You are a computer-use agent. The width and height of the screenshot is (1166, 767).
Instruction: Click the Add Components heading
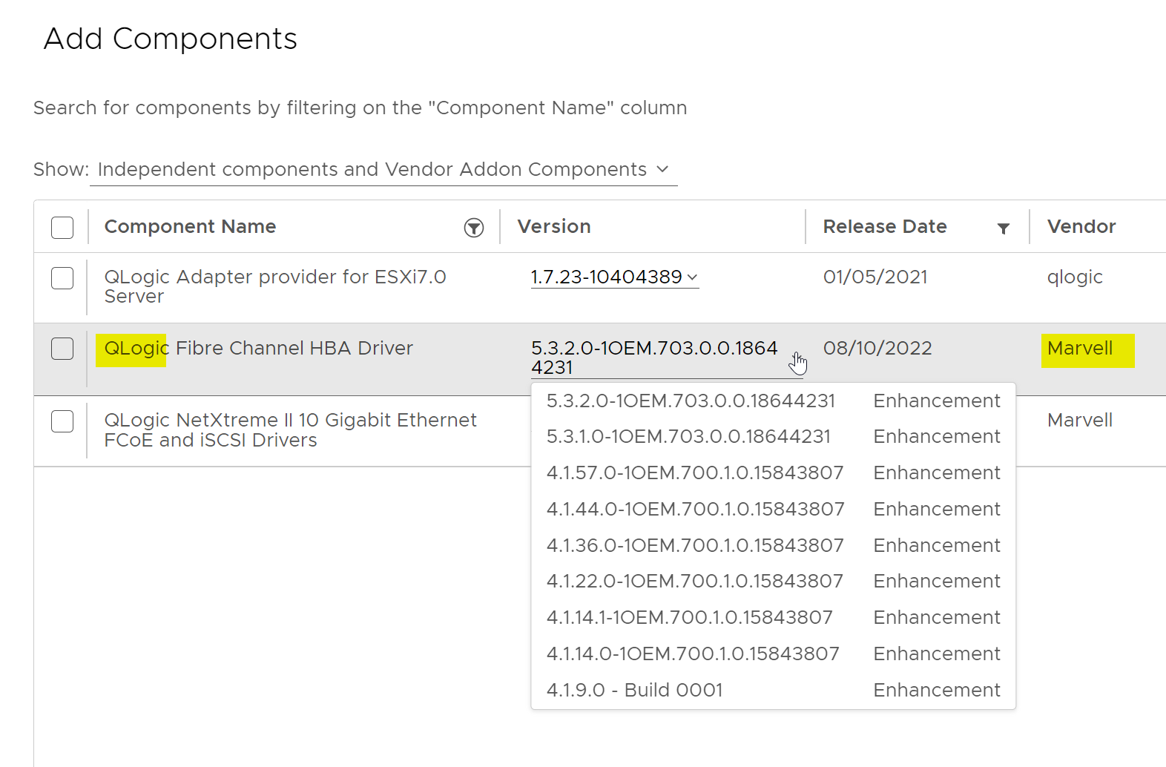click(x=170, y=39)
